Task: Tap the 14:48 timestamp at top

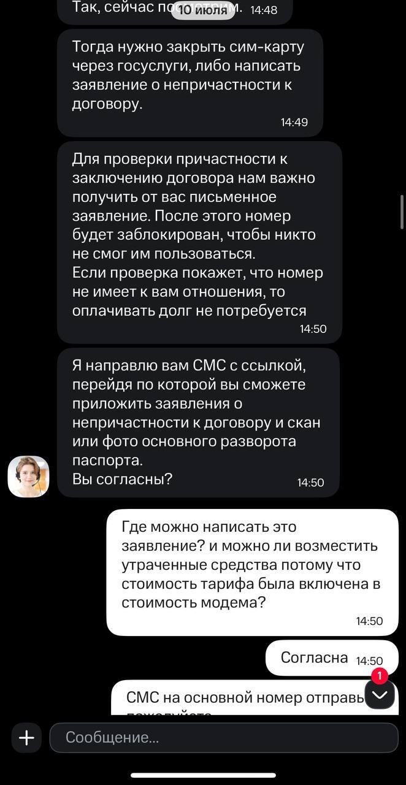Action: 264,10
